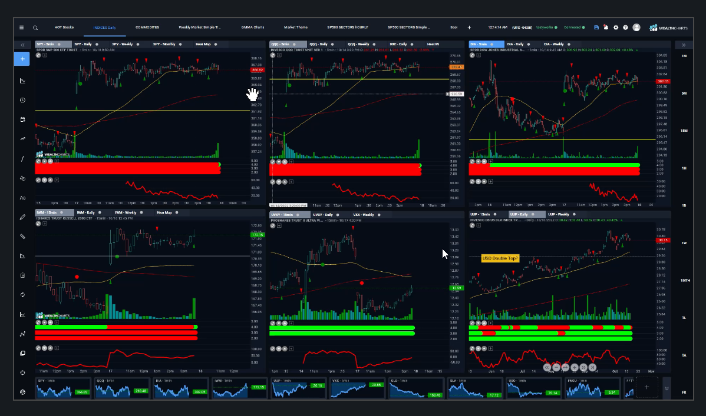Select the ruler measure tool
The image size is (706, 416).
(22, 237)
